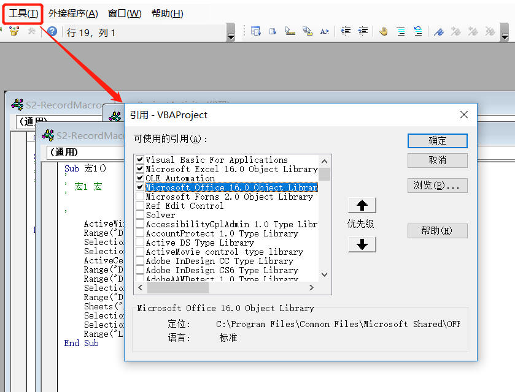Image resolution: width=515 pixels, height=392 pixels.
Task: Open the 帮助(H) menu
Action: [168, 13]
